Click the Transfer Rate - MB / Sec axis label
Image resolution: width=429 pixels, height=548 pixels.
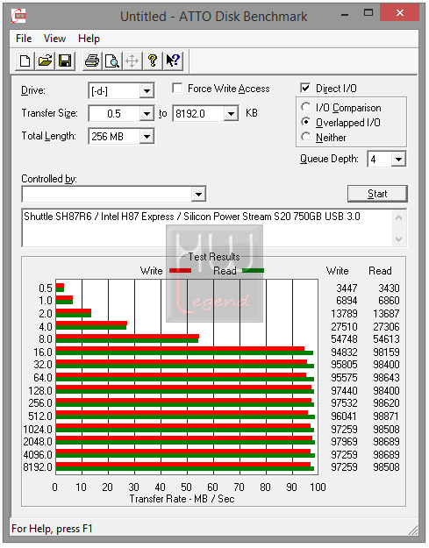182,499
